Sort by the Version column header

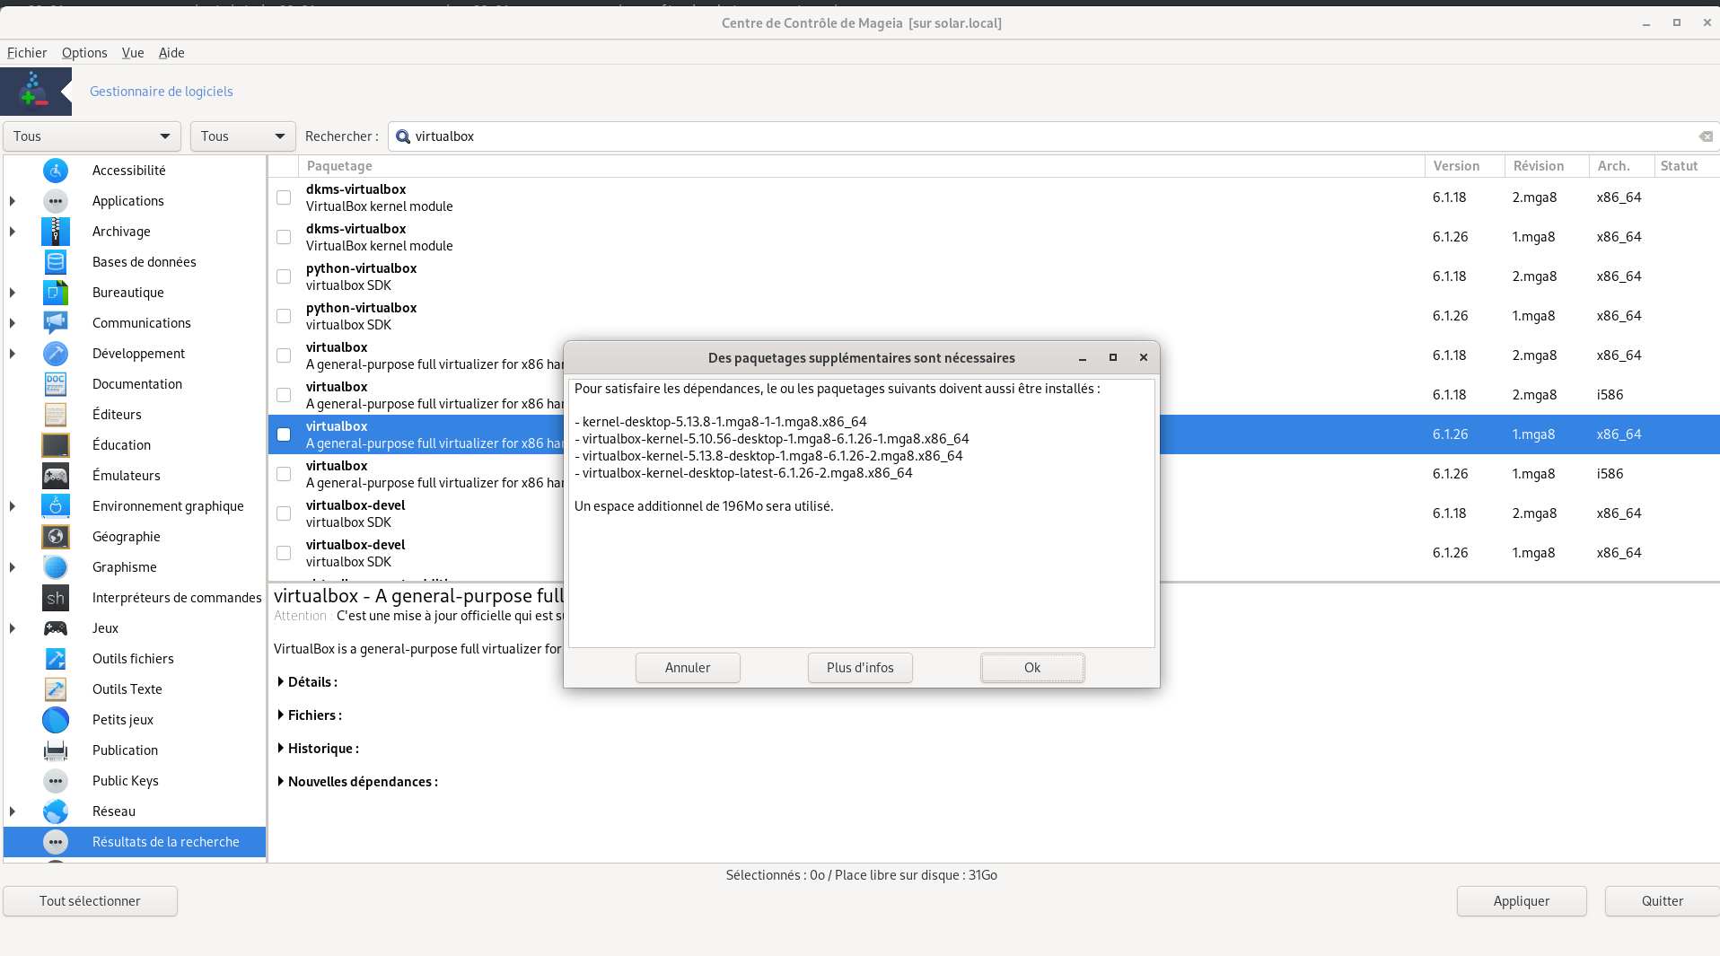click(x=1465, y=166)
